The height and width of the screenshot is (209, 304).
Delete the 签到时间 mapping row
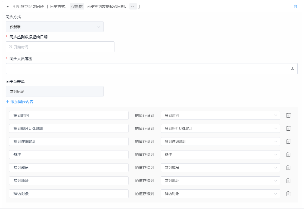tap(288, 115)
